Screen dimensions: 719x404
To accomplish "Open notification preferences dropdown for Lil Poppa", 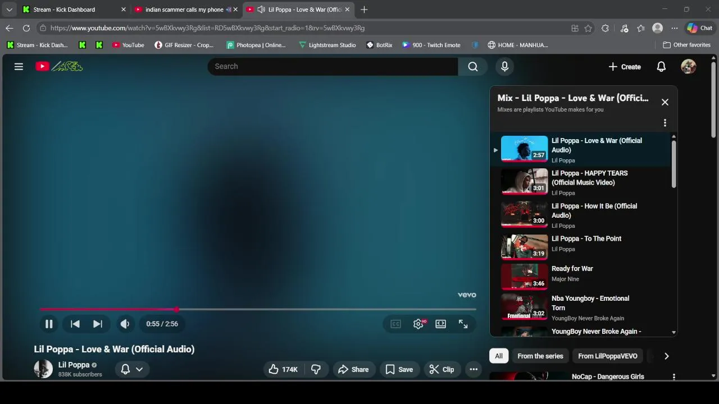I will (132, 369).
